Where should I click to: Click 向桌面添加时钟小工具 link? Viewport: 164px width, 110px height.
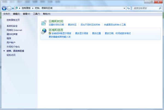pyautogui.click(x=115, y=25)
